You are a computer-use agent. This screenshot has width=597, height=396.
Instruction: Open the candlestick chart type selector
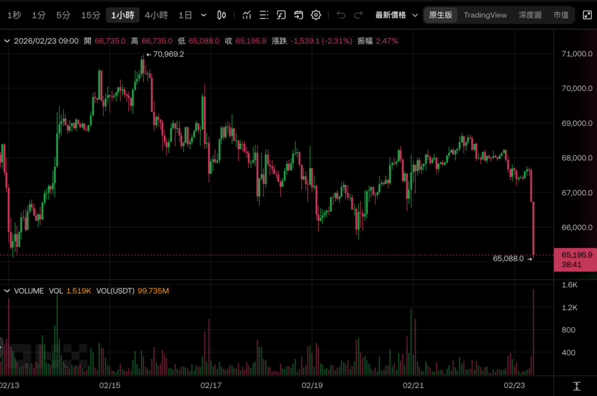(x=222, y=15)
